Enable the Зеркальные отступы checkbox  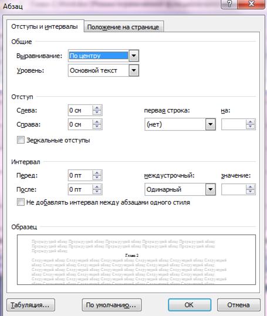pos(21,140)
